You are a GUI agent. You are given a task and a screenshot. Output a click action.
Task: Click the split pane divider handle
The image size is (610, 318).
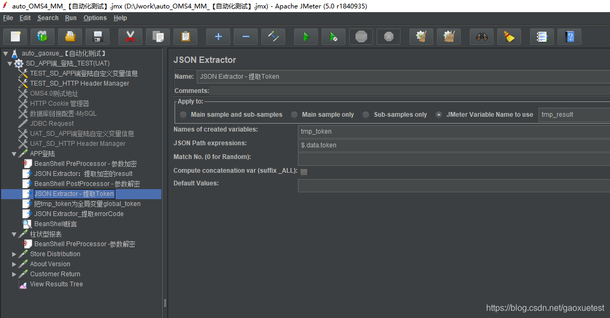(165, 303)
